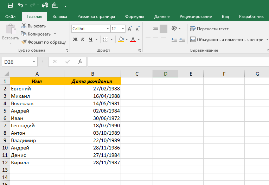Open the Разработчик tab
269x185 pixels.
coord(251,17)
